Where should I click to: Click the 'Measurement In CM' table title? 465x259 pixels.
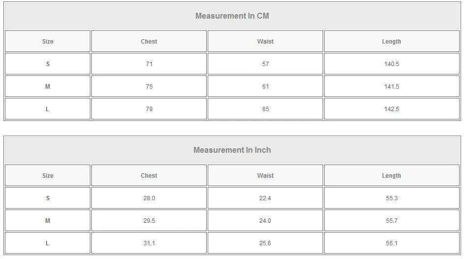pos(232,16)
